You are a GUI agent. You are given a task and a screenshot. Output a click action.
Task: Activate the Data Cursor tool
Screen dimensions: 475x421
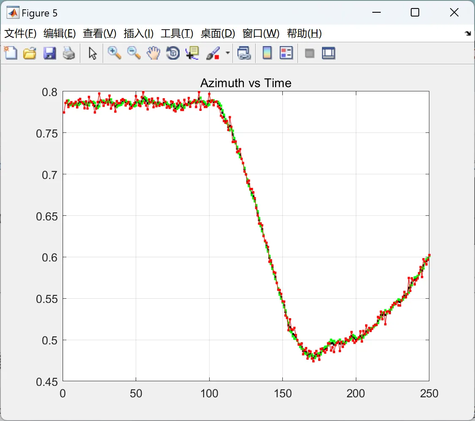(192, 53)
